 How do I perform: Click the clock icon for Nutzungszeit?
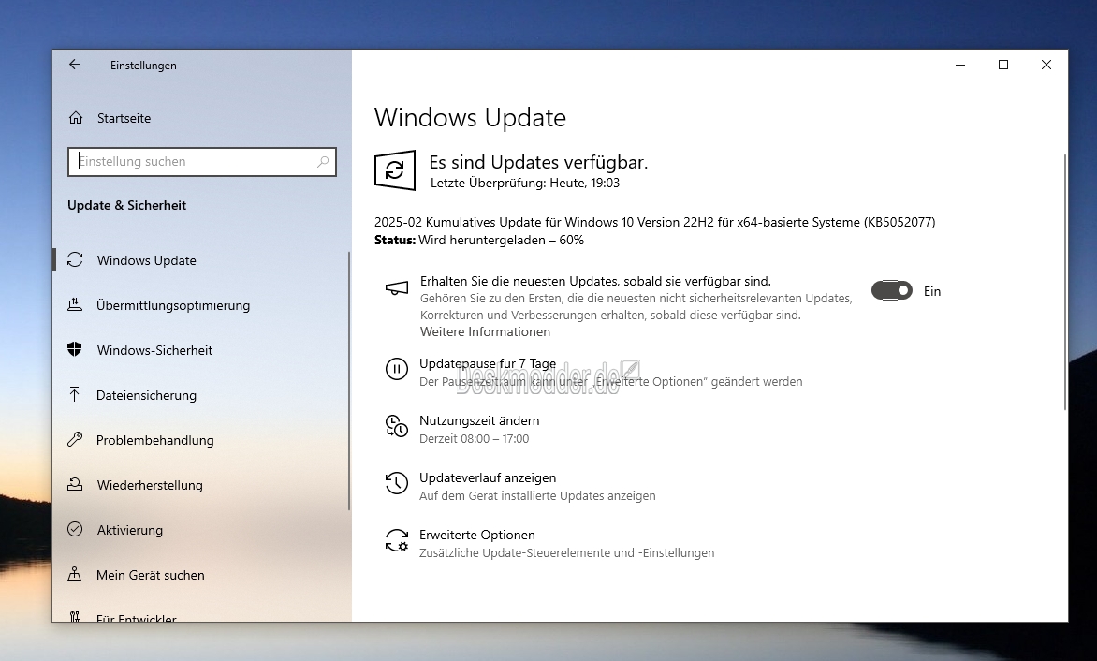coord(397,426)
